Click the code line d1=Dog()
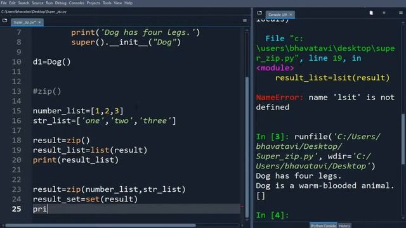Image resolution: width=406 pixels, height=228 pixels. (52, 62)
